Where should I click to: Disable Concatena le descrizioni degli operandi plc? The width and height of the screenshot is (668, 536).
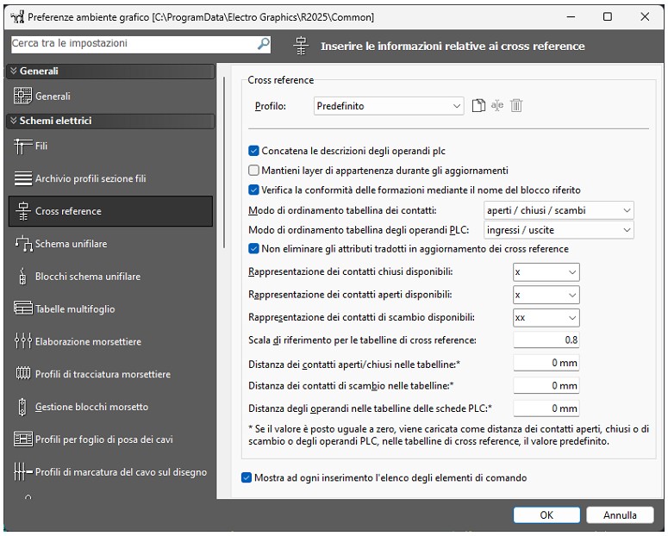[253, 151]
